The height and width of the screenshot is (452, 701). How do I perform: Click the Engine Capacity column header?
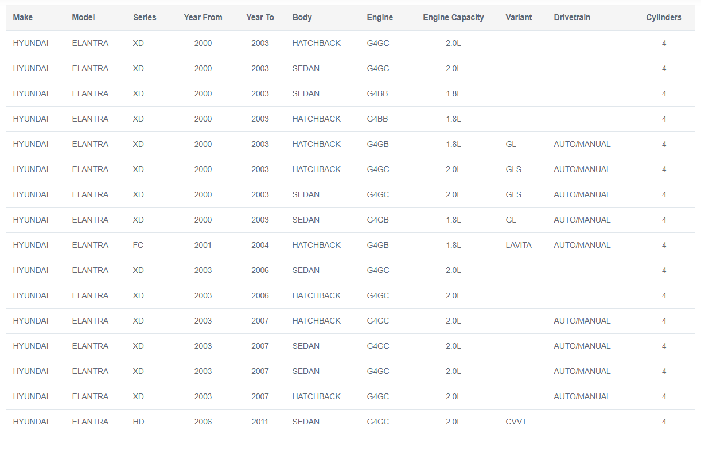453,17
